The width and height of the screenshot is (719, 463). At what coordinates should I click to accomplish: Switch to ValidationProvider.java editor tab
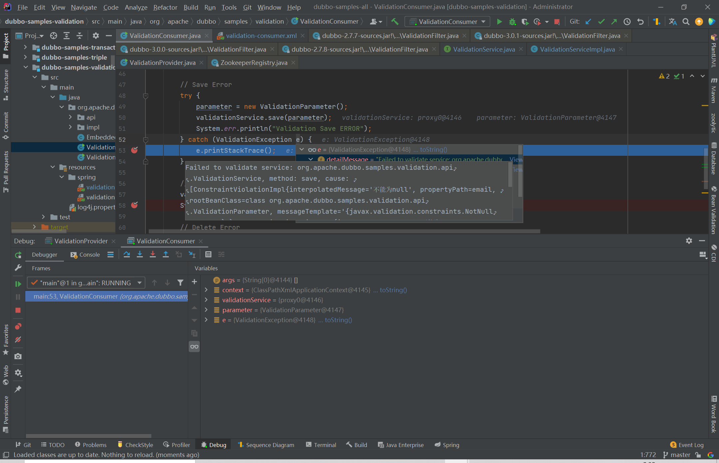point(162,63)
